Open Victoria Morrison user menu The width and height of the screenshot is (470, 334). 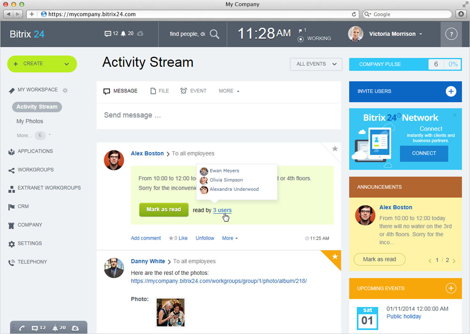pyautogui.click(x=395, y=34)
